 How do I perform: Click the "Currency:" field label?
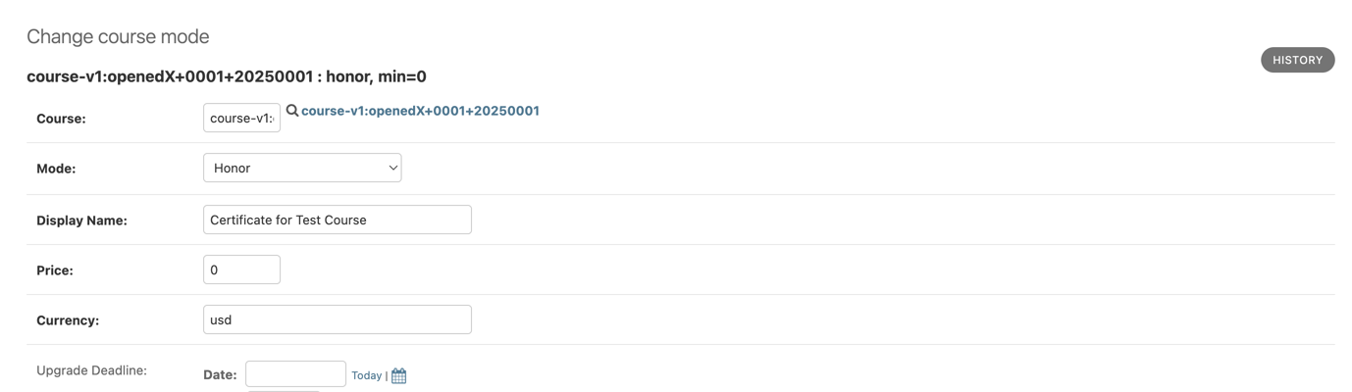pyautogui.click(x=68, y=320)
